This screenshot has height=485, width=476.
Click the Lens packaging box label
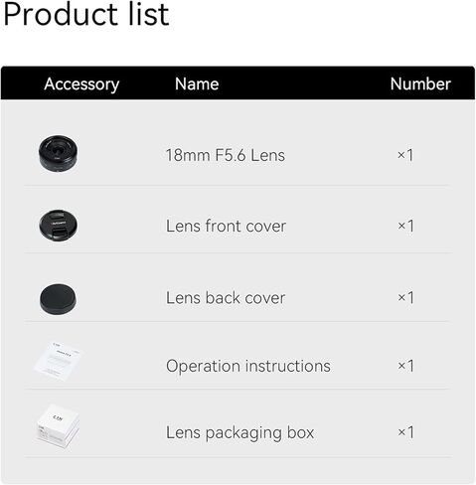coord(239,432)
